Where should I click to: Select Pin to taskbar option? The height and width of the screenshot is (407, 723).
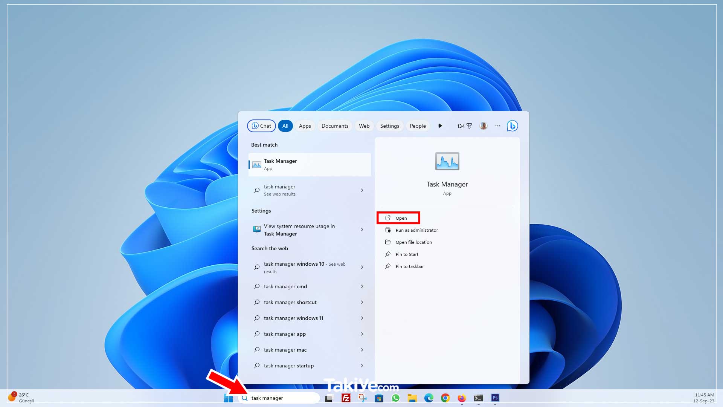pos(409,266)
